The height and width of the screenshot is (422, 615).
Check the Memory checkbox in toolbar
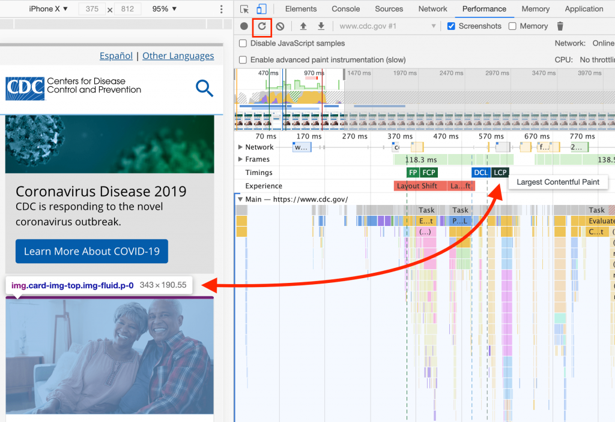(512, 26)
